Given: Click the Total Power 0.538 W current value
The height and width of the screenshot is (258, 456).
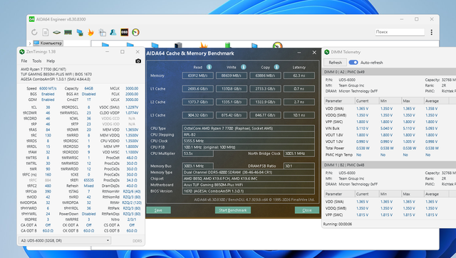Looking at the screenshot, I should coord(363,148).
